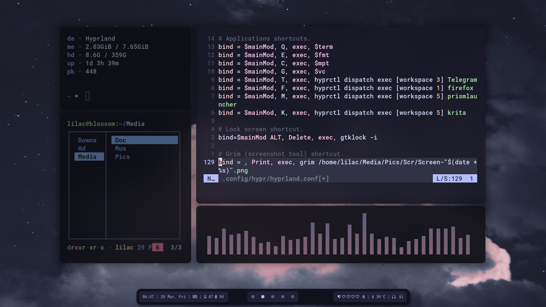Image resolution: width=546 pixels, height=307 pixels.
Task: Open the Pics folder in Media
Action: coord(122,157)
